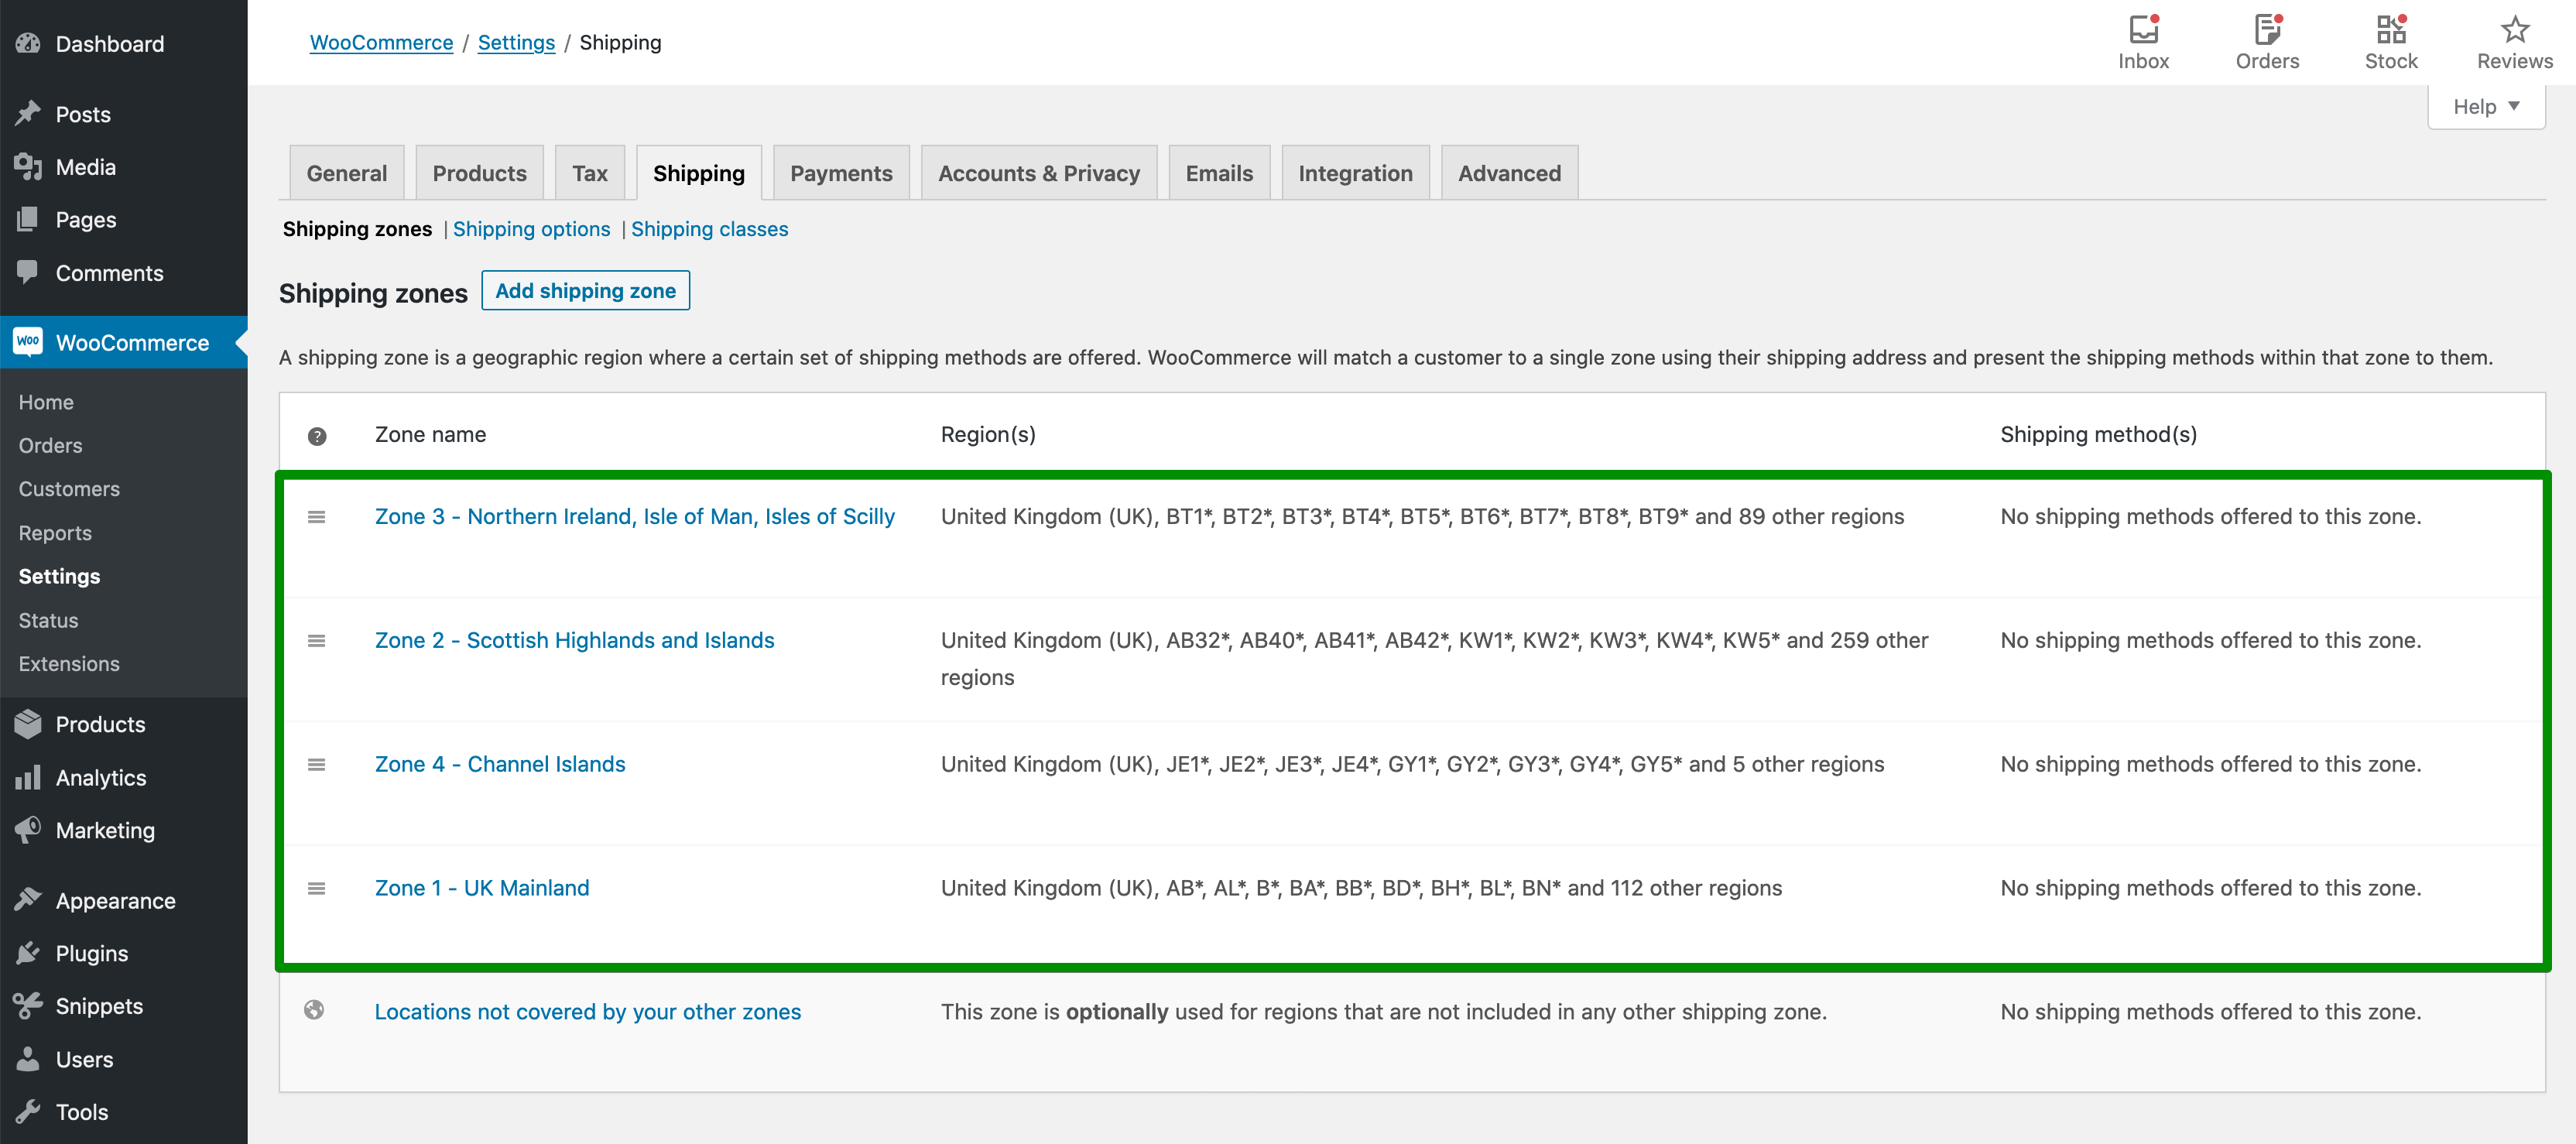Image resolution: width=2576 pixels, height=1144 pixels.
Task: Go to WooCommerce Home submenu item
Action: [x=46, y=402]
